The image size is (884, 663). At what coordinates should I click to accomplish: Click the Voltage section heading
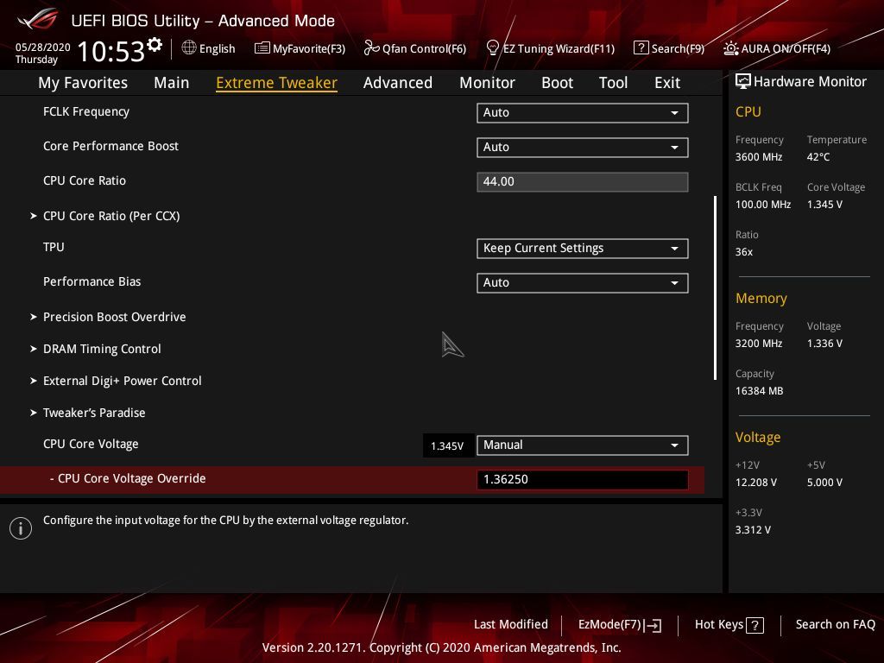click(758, 438)
